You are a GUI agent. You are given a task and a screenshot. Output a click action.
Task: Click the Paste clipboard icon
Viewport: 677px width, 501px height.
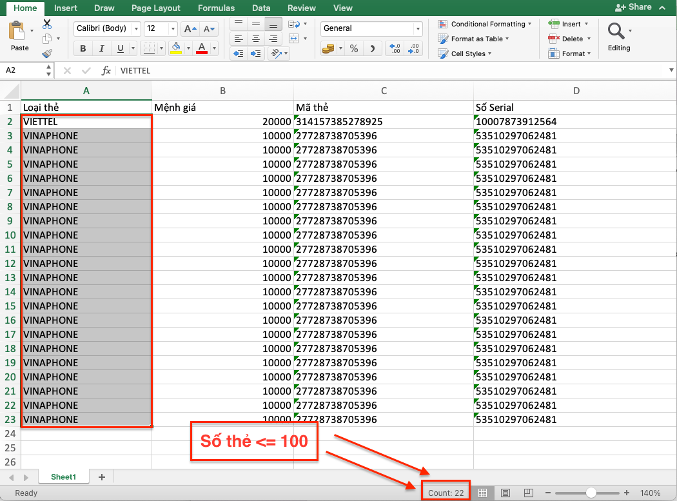pos(17,31)
